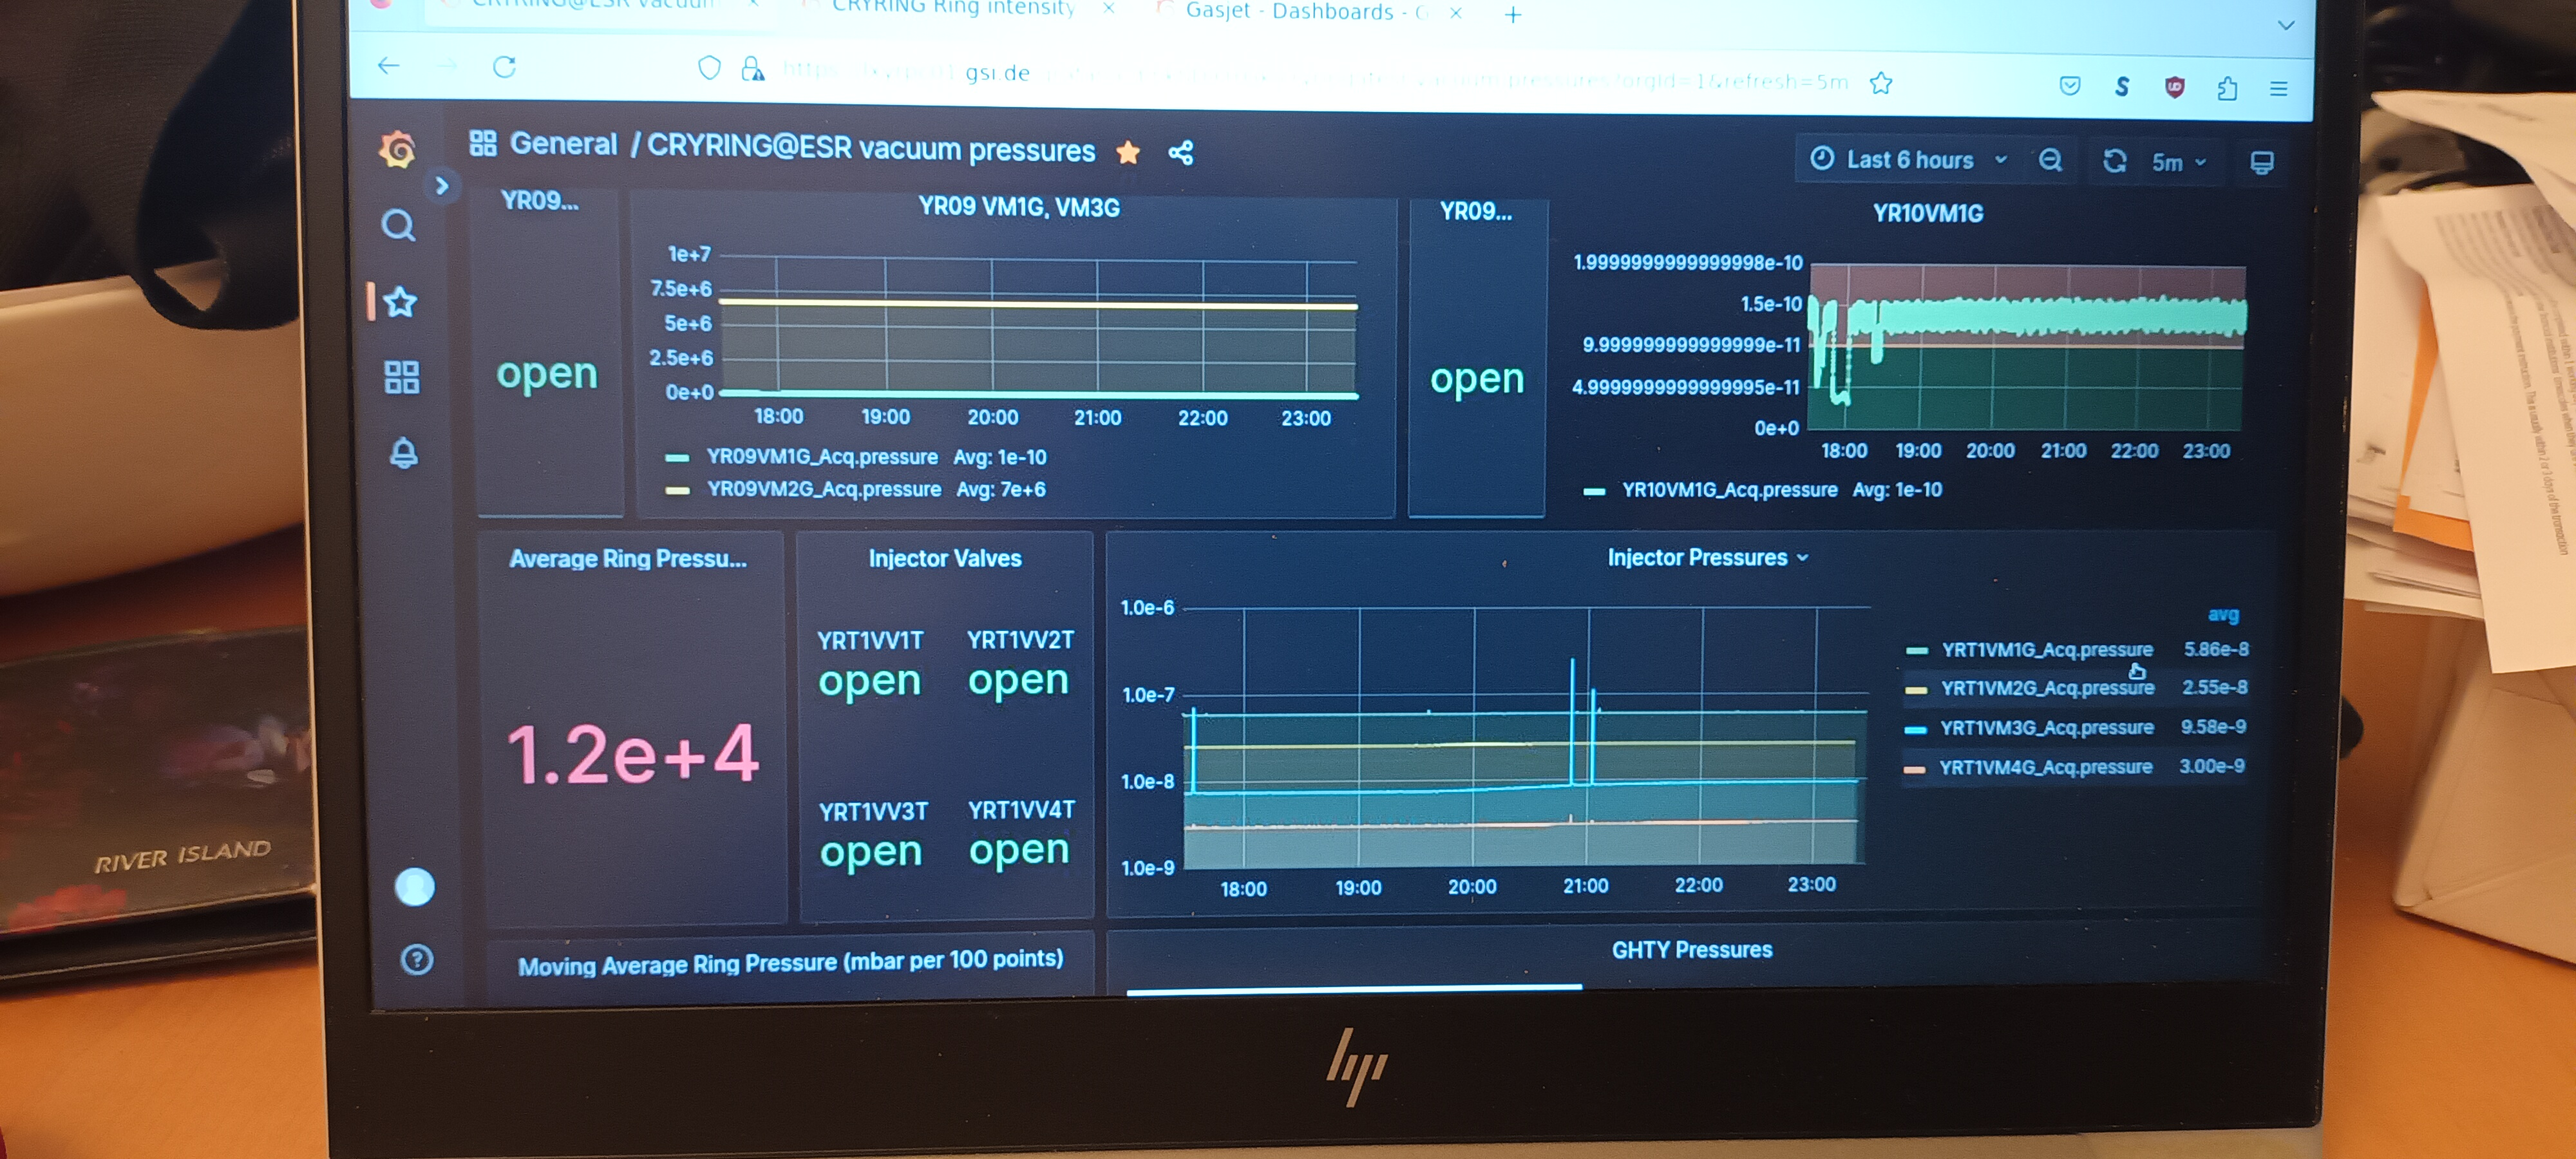2576x1159 pixels.
Task: Toggle YRT1VM3G_Acq.pressure legend series
Action: coord(2047,728)
